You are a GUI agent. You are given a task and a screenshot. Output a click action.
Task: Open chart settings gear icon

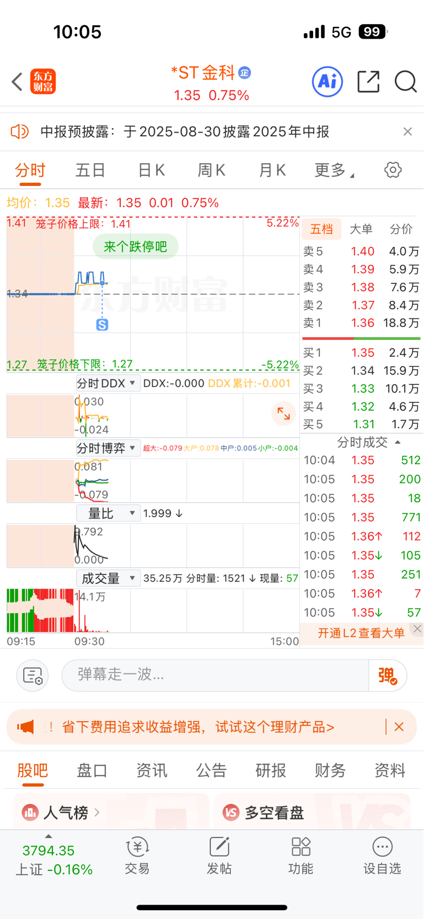pos(393,170)
